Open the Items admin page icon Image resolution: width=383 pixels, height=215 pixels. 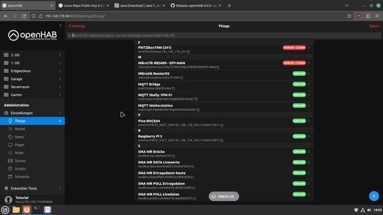coord(10,137)
